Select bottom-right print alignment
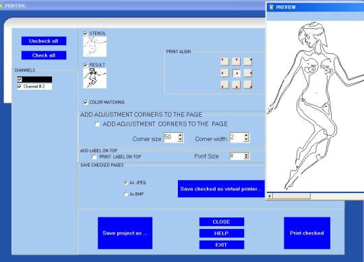The height and width of the screenshot is (262, 364). (x=248, y=85)
